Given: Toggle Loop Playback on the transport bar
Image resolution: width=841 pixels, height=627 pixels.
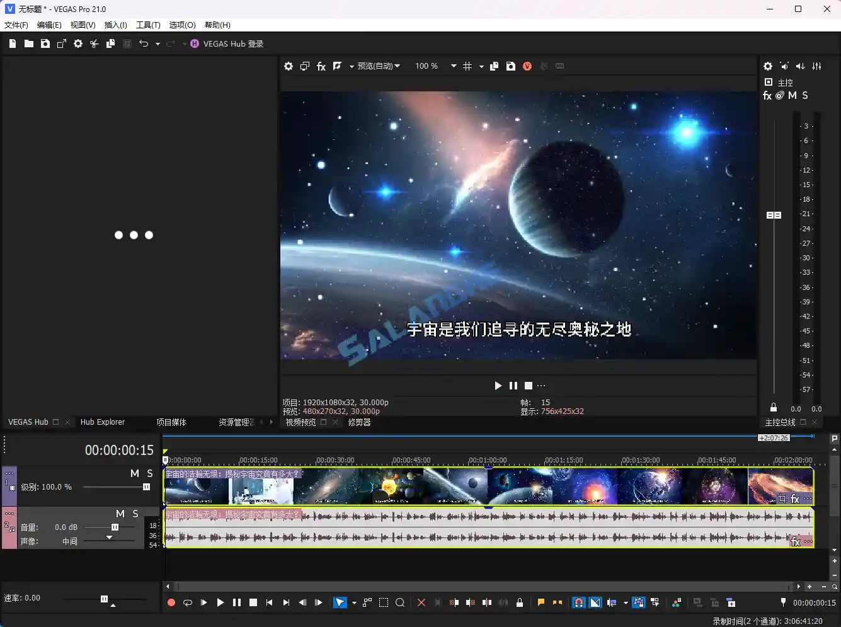Looking at the screenshot, I should 188,603.
